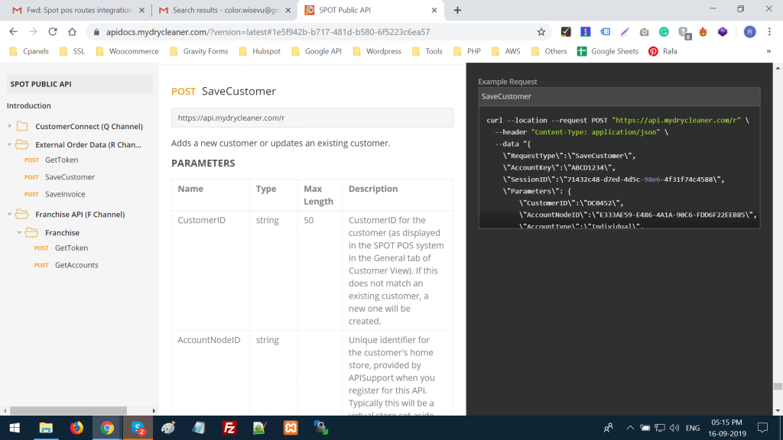Open the Chrome profile avatar R
Image resolution: width=783 pixels, height=440 pixels.
point(749,32)
